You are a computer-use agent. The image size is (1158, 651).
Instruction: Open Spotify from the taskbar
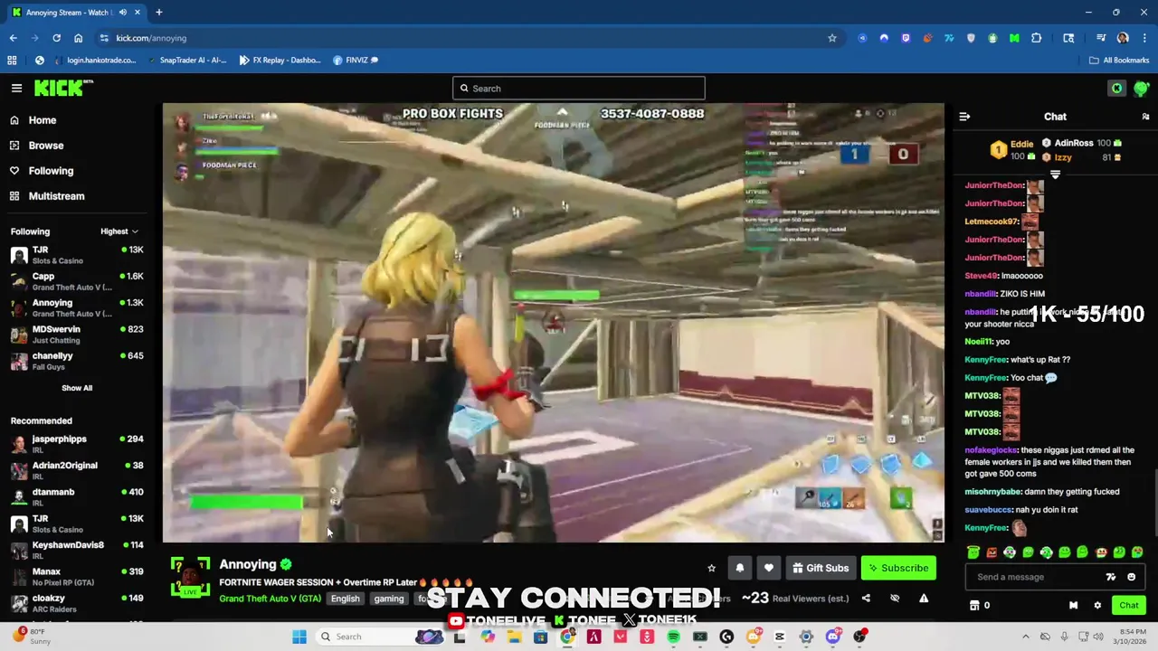coord(673,637)
